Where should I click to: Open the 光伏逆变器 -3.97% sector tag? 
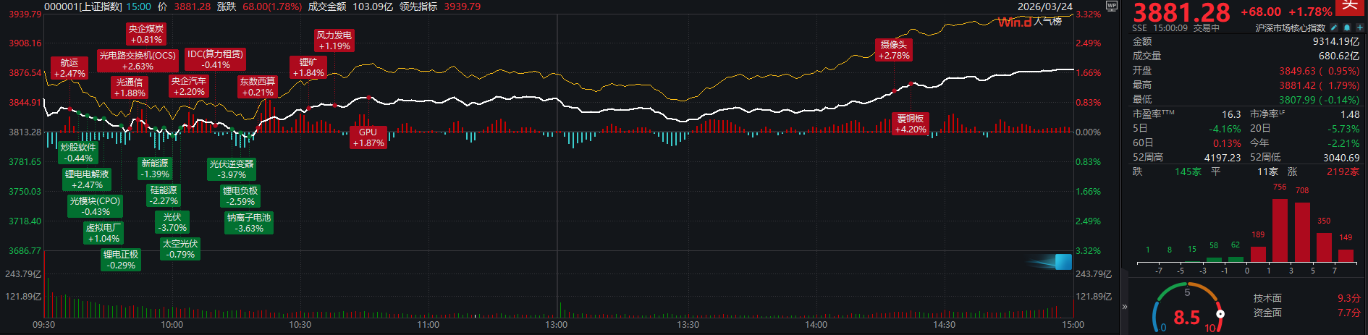tap(232, 169)
